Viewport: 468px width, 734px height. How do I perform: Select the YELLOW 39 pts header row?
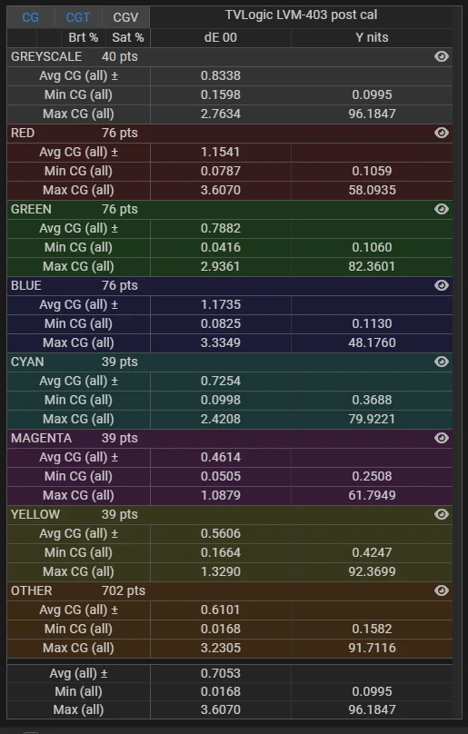tap(230, 514)
